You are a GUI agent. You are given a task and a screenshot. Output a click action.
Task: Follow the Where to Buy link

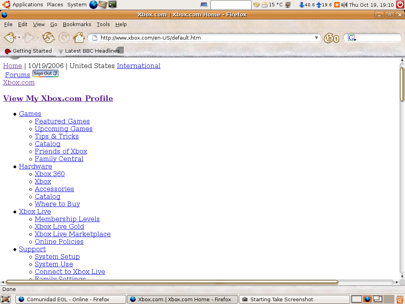tap(57, 204)
